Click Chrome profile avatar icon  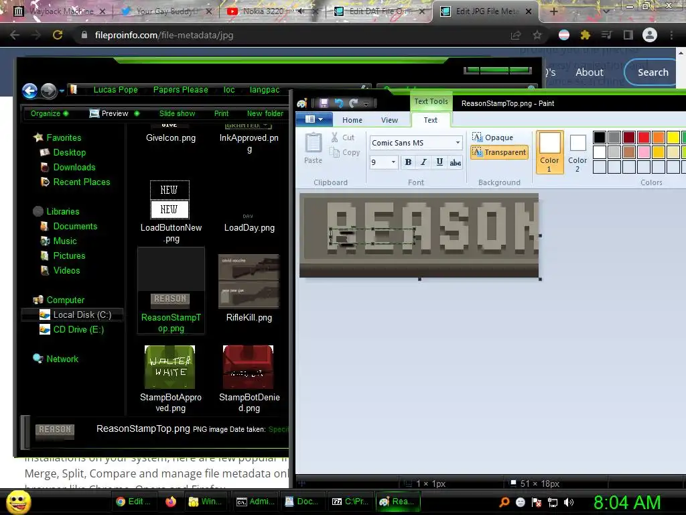pyautogui.click(x=650, y=35)
